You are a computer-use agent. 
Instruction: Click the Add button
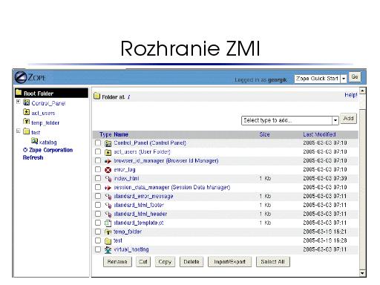point(348,119)
